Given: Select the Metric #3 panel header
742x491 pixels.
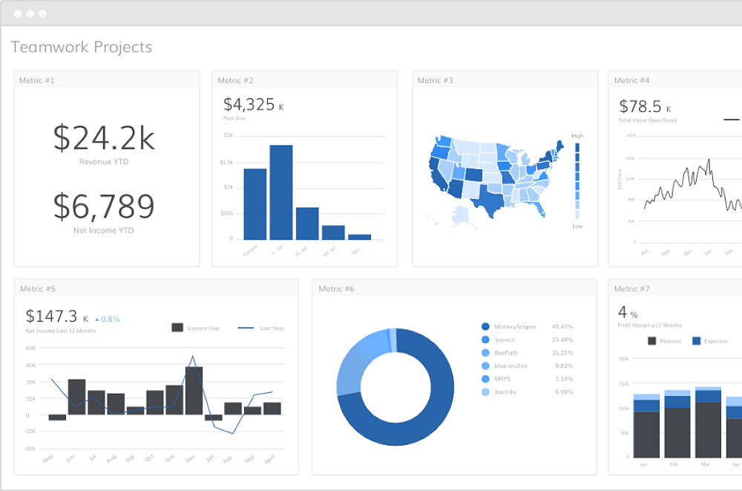Looking at the screenshot, I should [505, 80].
